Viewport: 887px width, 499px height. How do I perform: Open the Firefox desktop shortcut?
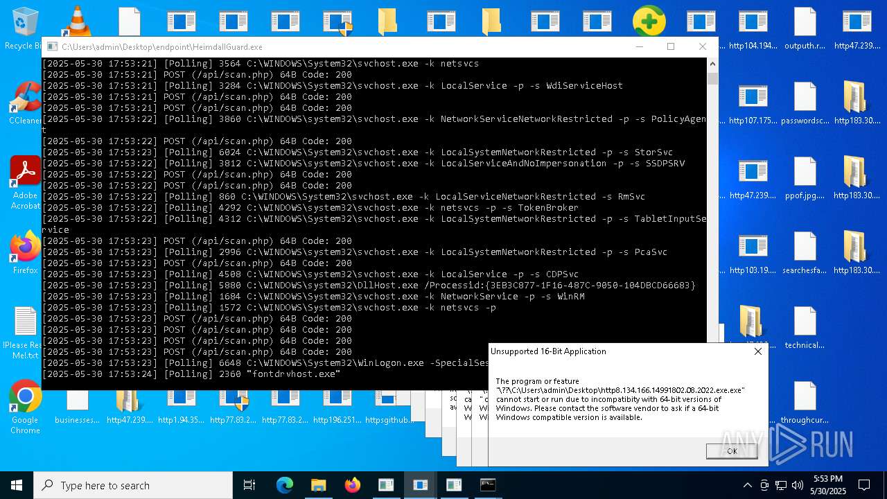[x=25, y=252]
